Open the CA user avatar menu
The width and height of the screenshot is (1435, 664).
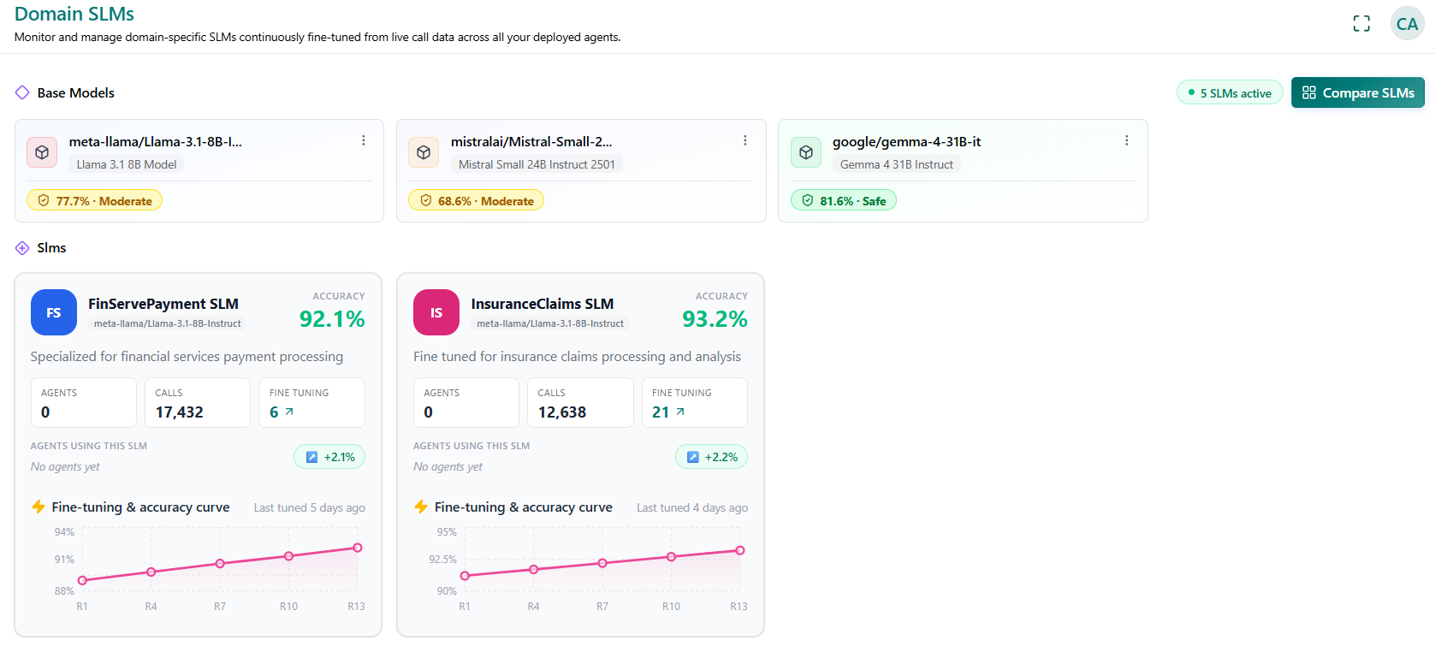1407,24
